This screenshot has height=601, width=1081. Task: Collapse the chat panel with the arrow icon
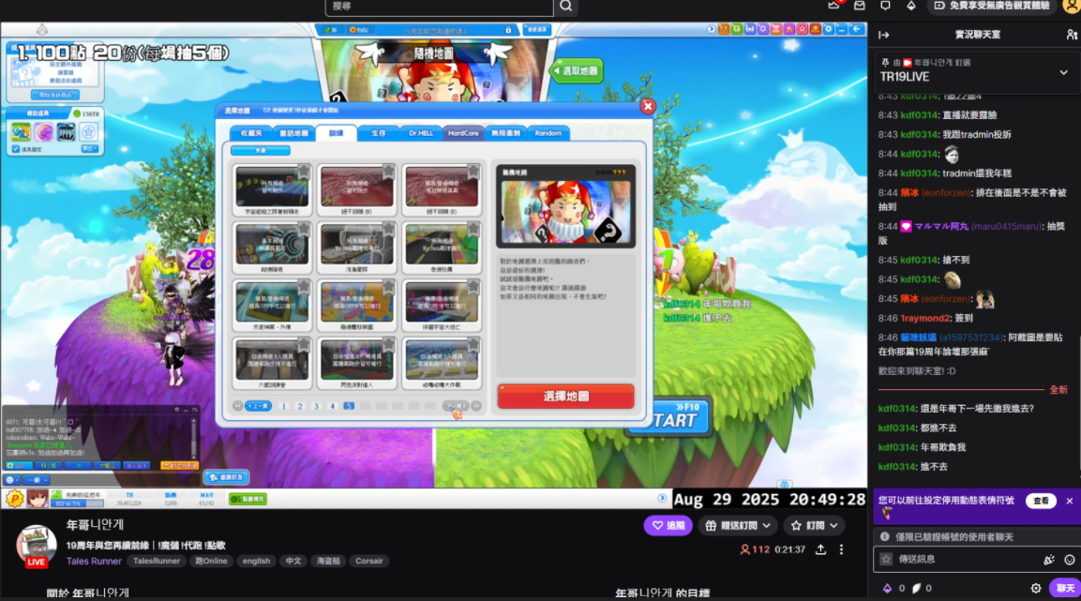pyautogui.click(x=883, y=35)
